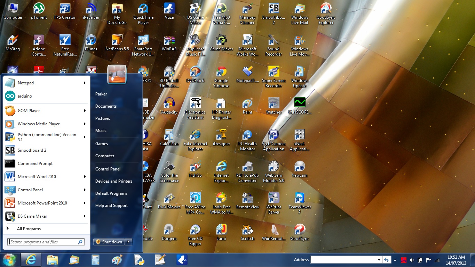The width and height of the screenshot is (475, 267).
Task: Show hidden system tray icons
Action: 395,260
